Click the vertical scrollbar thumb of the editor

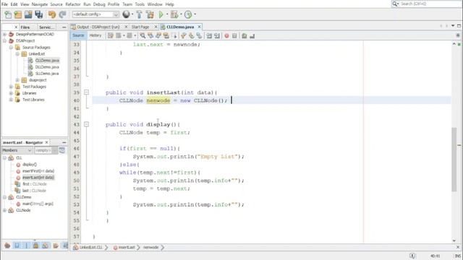tap(454, 159)
